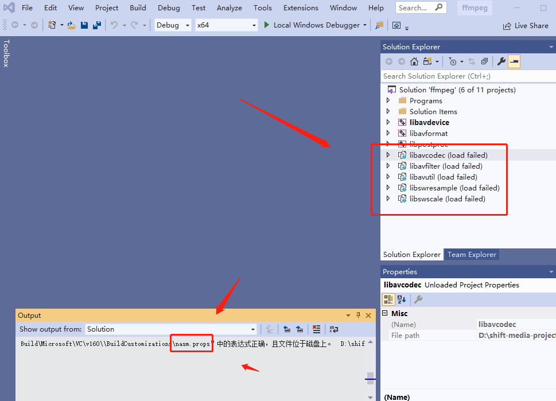This screenshot has height=401, width=556.
Task: Click the Save All toolbar icon
Action: pos(97,25)
